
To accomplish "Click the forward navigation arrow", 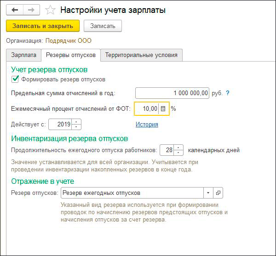I will [31, 10].
